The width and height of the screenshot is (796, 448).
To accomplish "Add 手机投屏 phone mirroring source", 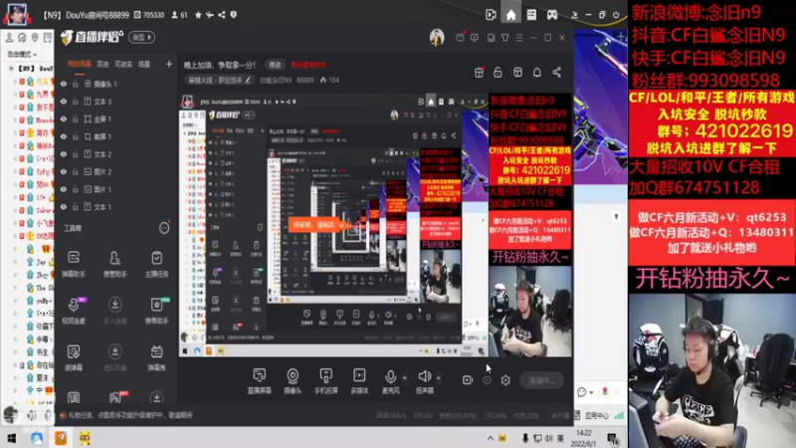I will [x=326, y=380].
